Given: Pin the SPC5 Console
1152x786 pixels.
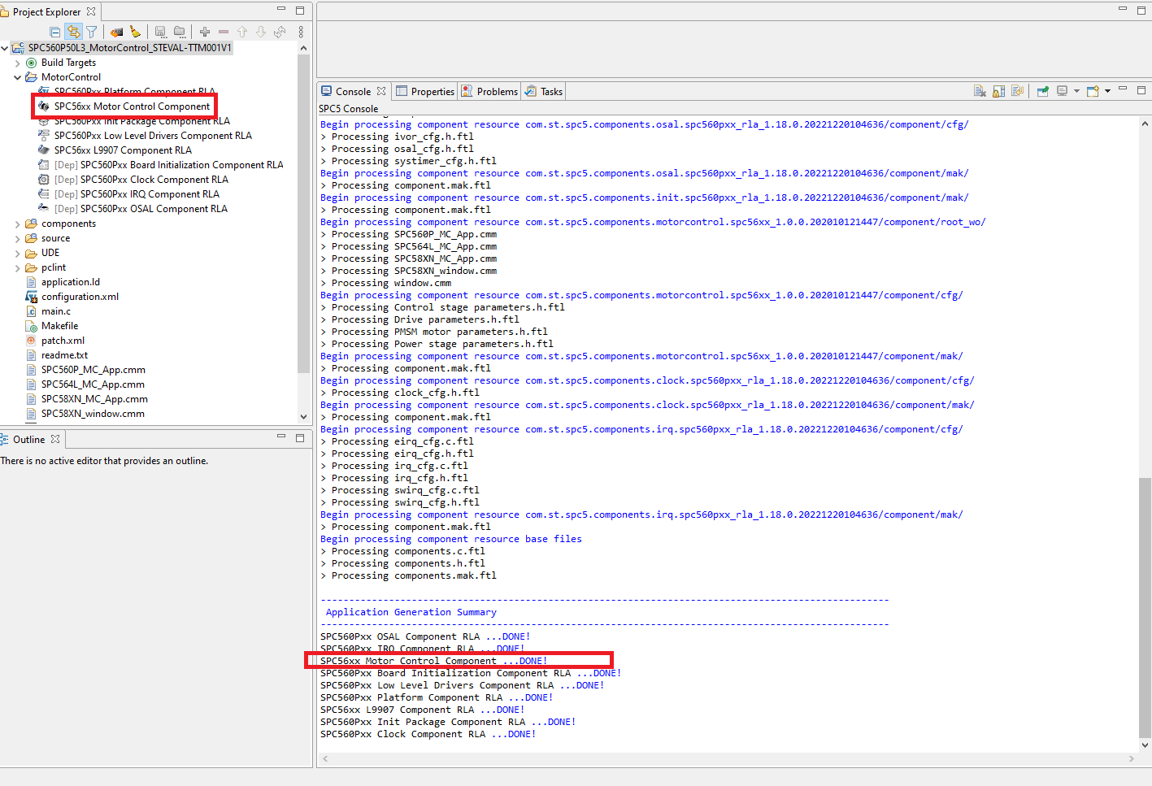Looking at the screenshot, I should click(1042, 91).
